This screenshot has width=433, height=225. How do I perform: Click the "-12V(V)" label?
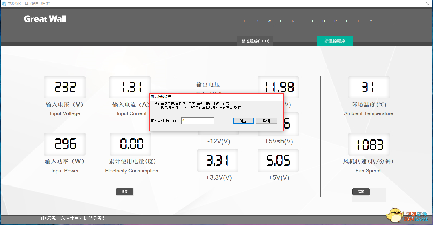218,141
